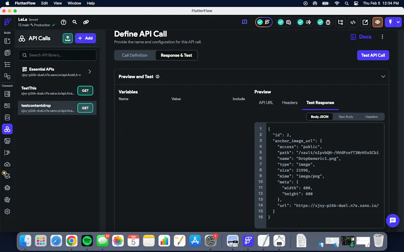Open the run mode dropdown arrow
404x252 pixels.
click(398, 22)
